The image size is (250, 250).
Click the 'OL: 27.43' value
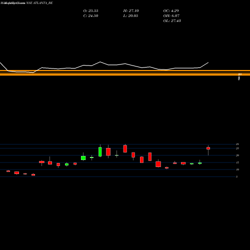[x=172, y=21]
